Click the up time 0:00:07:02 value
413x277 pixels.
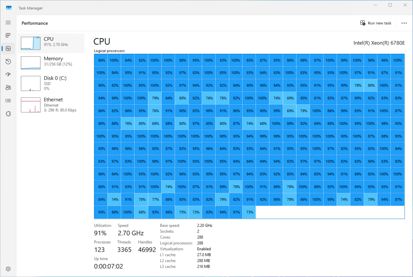coord(108,266)
